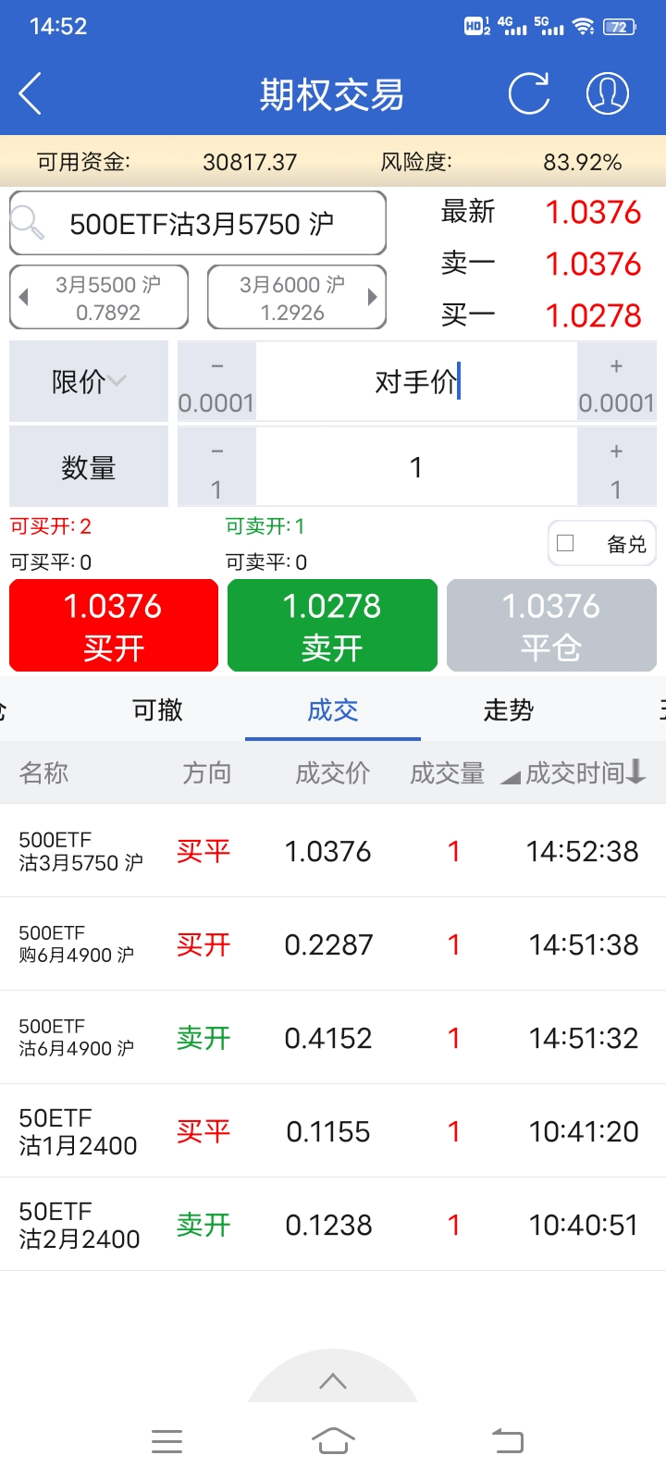666x1480 pixels.
Task: Click the 对手价 price input field
Action: click(x=416, y=382)
